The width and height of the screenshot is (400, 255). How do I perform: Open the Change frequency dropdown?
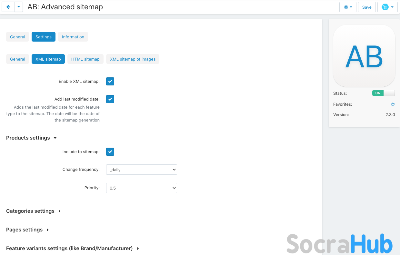[142, 170]
